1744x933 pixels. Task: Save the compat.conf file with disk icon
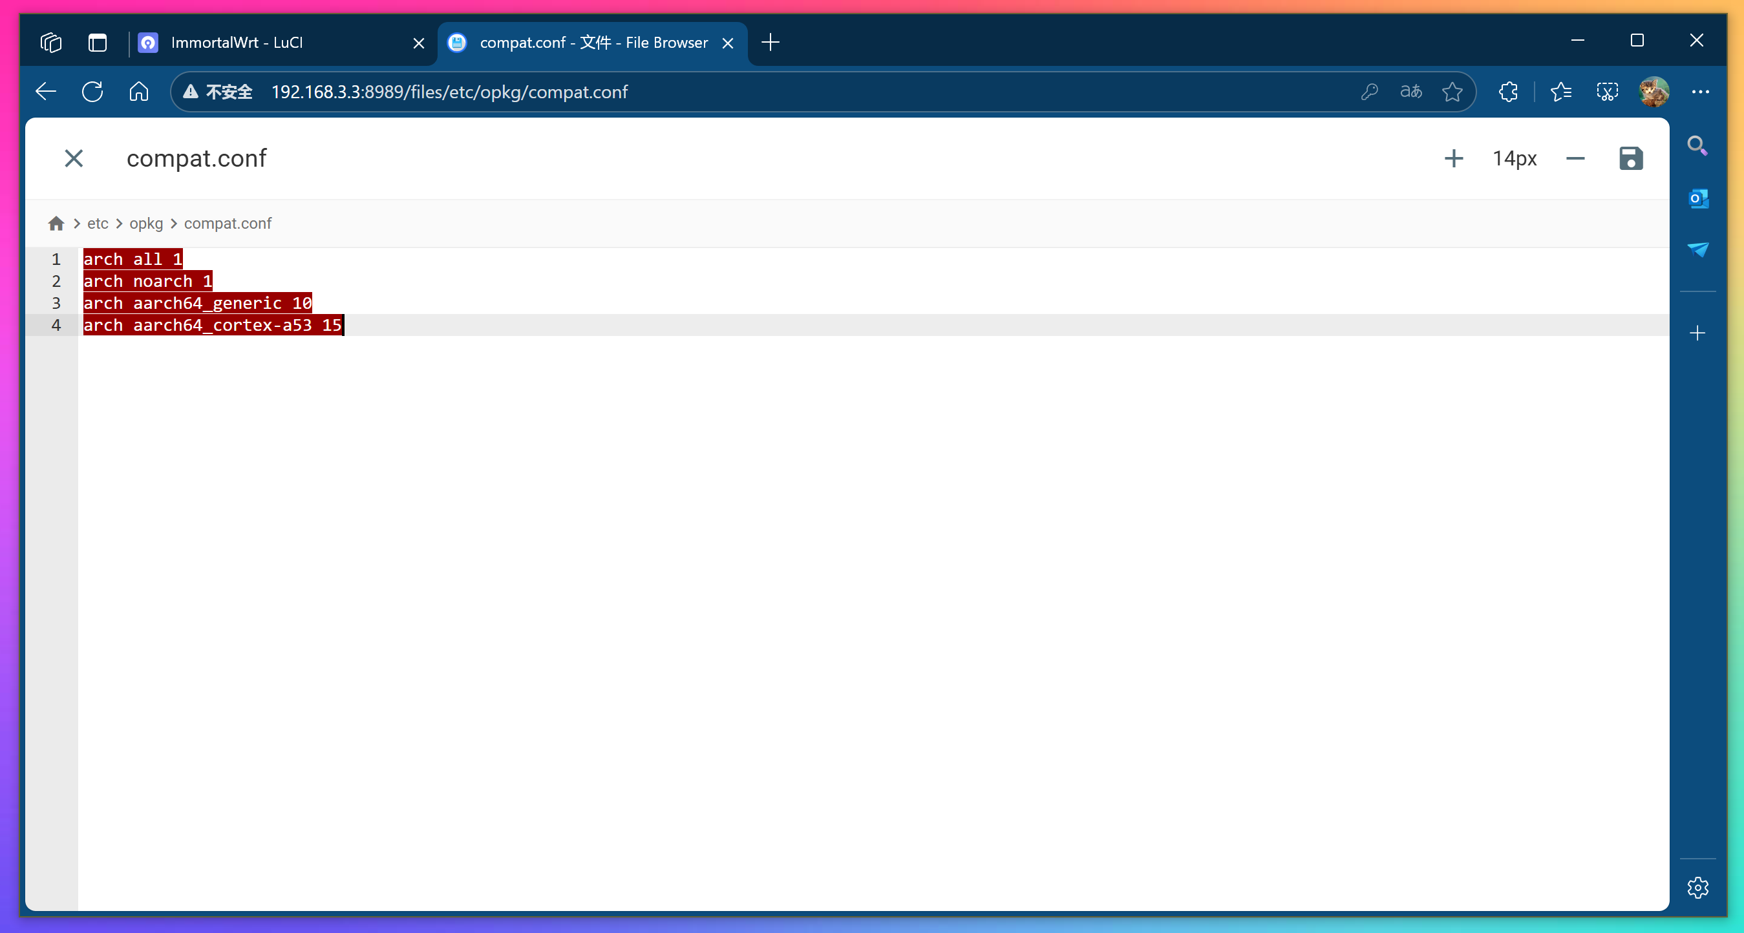(x=1630, y=158)
